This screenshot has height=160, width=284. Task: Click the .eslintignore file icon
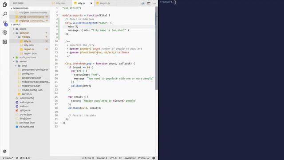pos(17,102)
